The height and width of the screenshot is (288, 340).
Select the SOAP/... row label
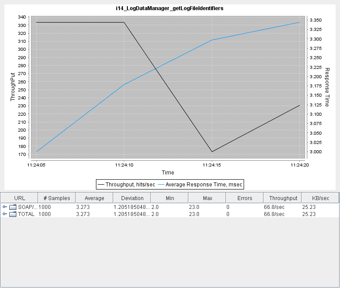(28, 207)
